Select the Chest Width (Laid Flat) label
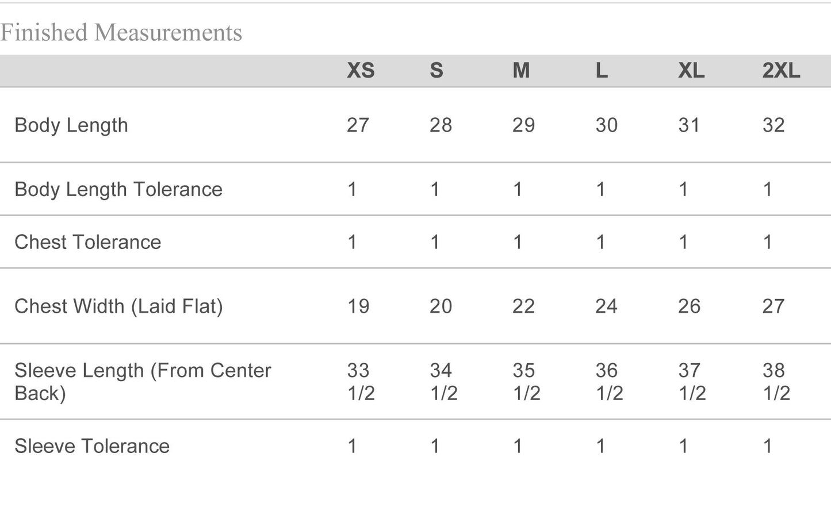The width and height of the screenshot is (831, 522). [x=118, y=306]
